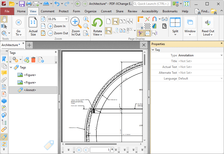Image resolution: width=224 pixels, height=154 pixels.
Task: Open the Layers pane from sidebar
Action: pos(4,101)
